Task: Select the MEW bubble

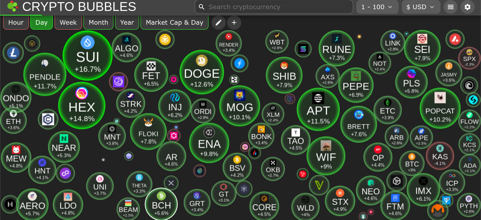Action: 16,158
